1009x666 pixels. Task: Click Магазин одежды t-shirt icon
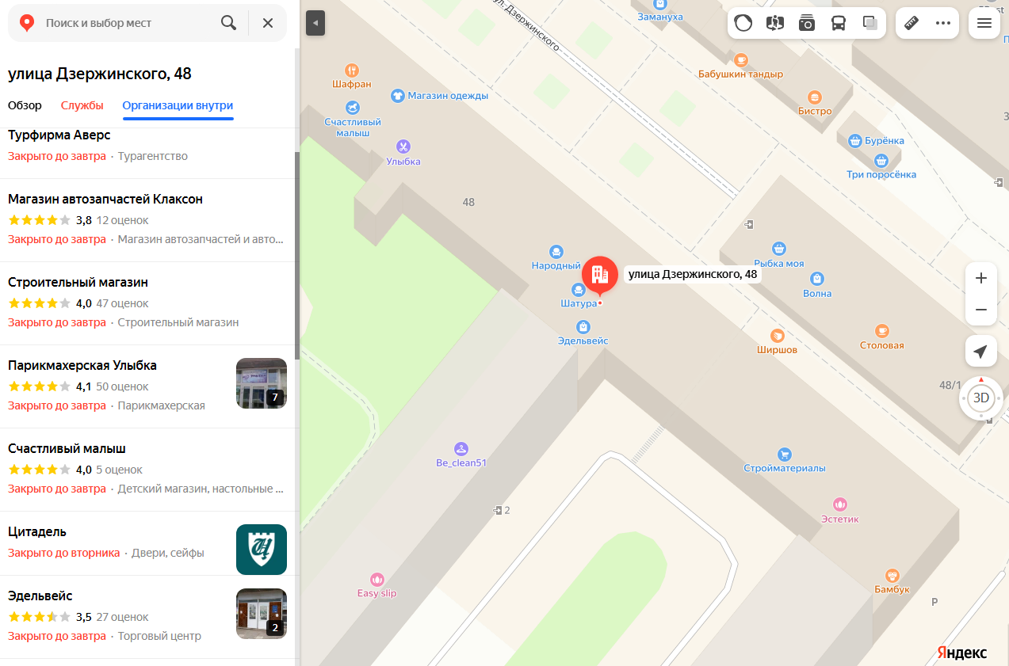point(398,96)
